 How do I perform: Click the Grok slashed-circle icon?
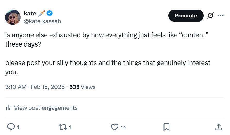(210, 15)
